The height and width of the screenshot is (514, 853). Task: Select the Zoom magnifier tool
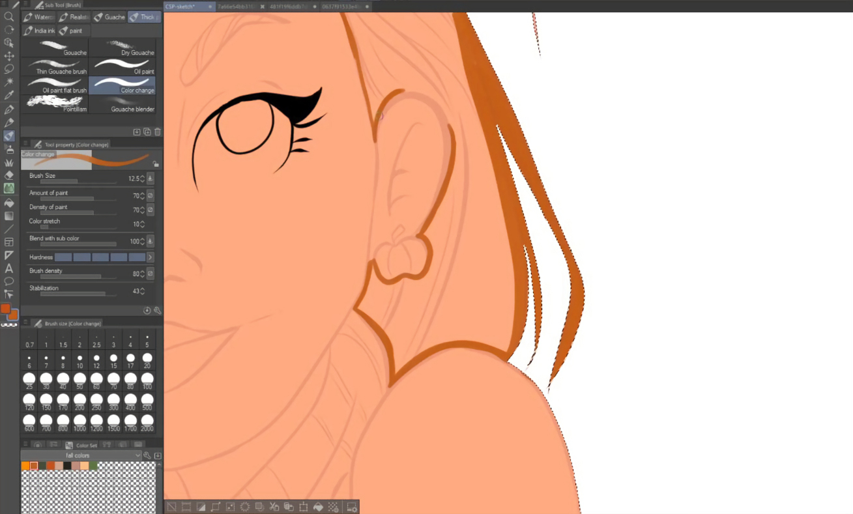pos(9,16)
